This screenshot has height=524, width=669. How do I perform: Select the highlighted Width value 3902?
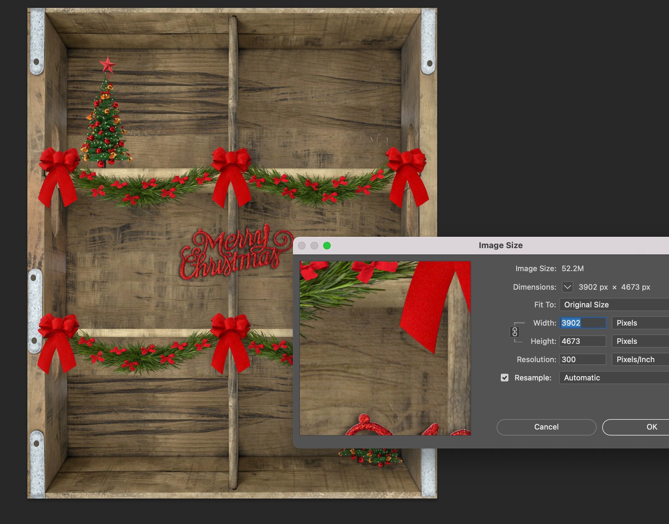(x=582, y=323)
